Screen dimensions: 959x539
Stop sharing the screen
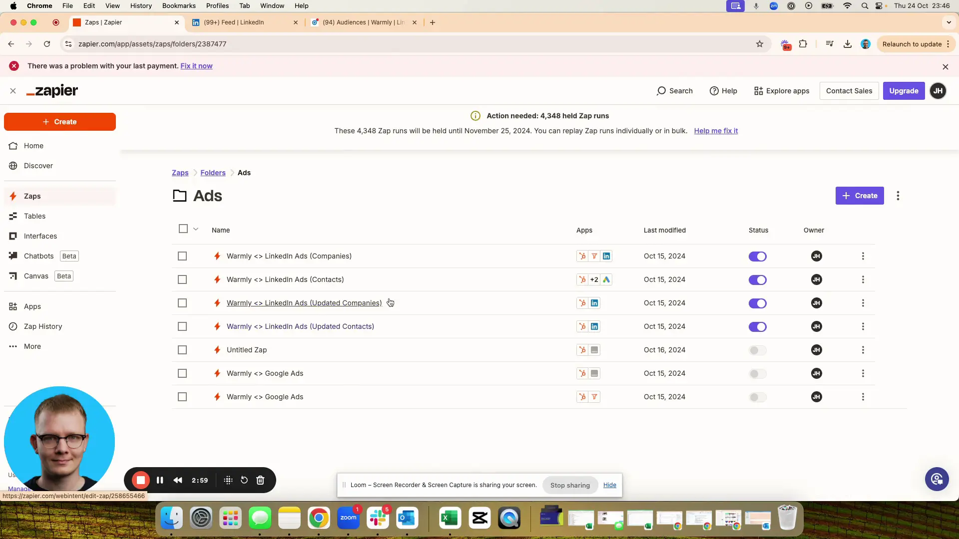click(570, 485)
